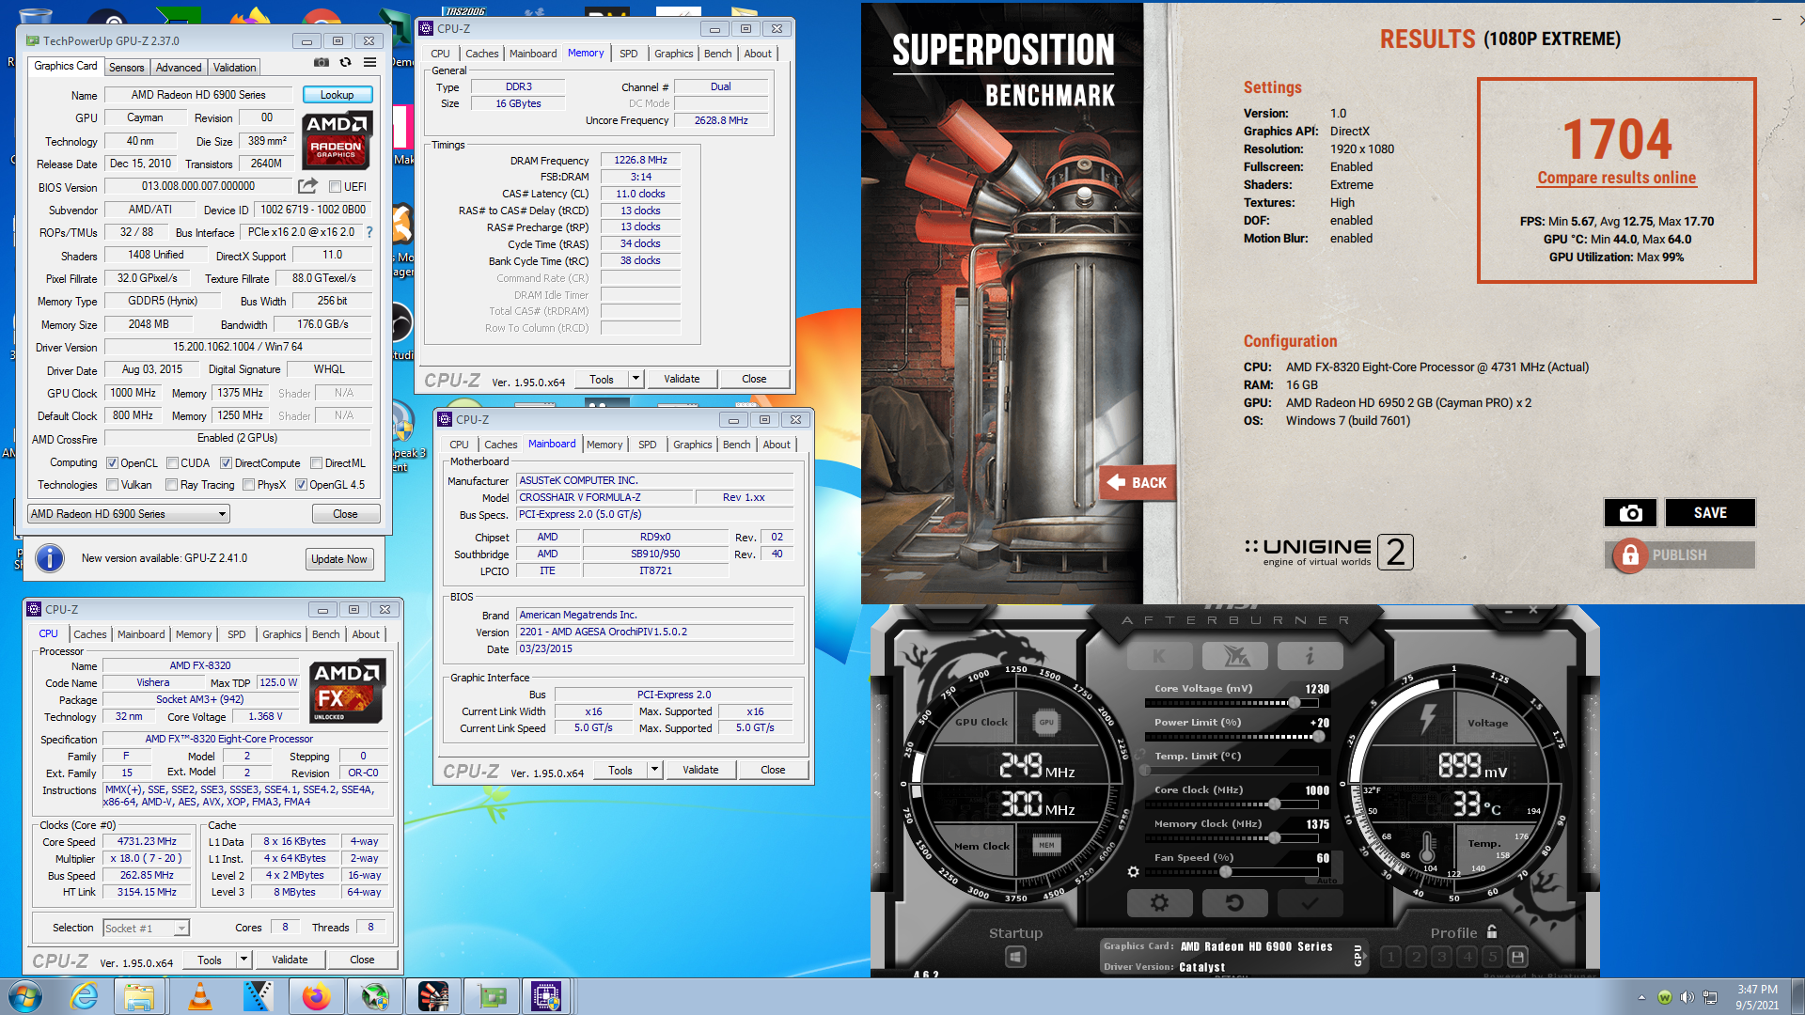Viewport: 1805px width, 1015px height.
Task: Expand Tools dropdown arrow in CPU-Z CPU window
Action: click(x=243, y=960)
